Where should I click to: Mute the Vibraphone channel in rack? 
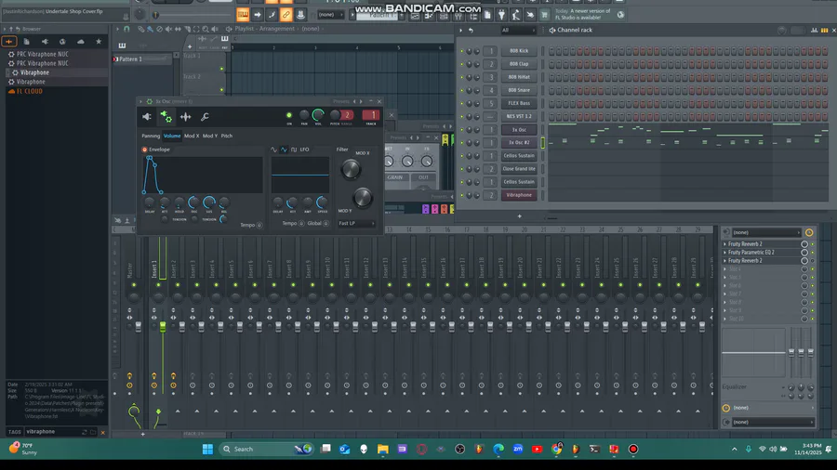(x=461, y=196)
